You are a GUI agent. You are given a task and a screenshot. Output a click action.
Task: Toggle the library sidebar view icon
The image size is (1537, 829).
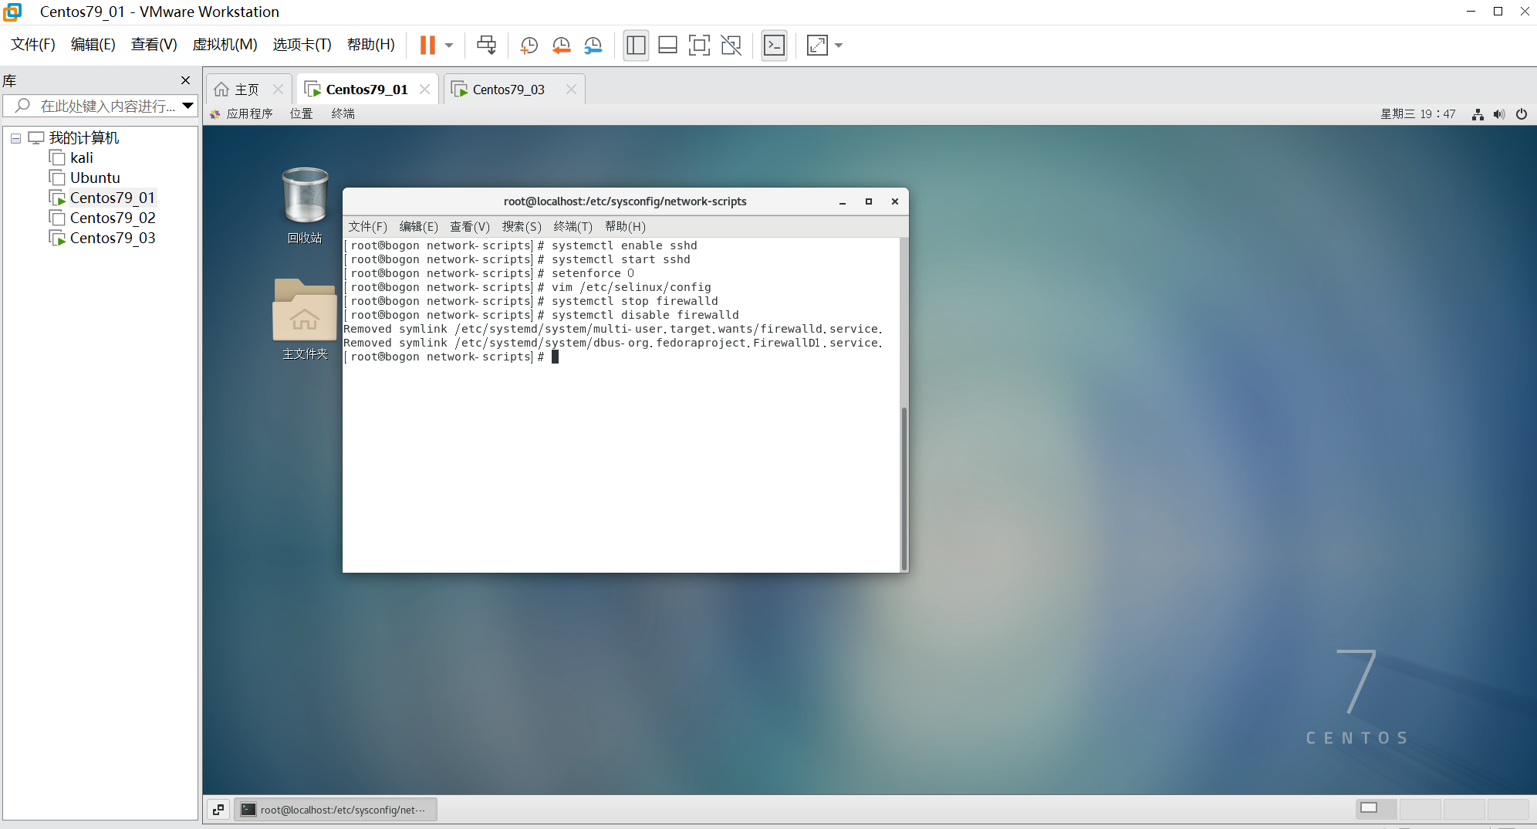click(636, 46)
